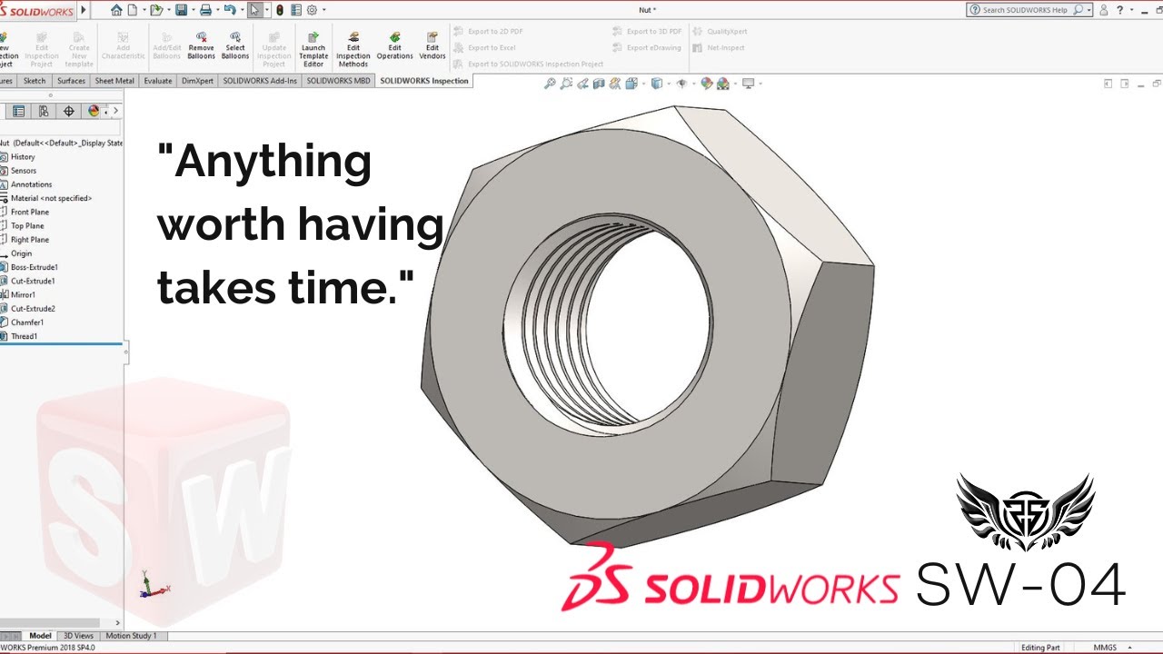The image size is (1163, 654).
Task: Click Select Balloons
Action: pos(235,44)
